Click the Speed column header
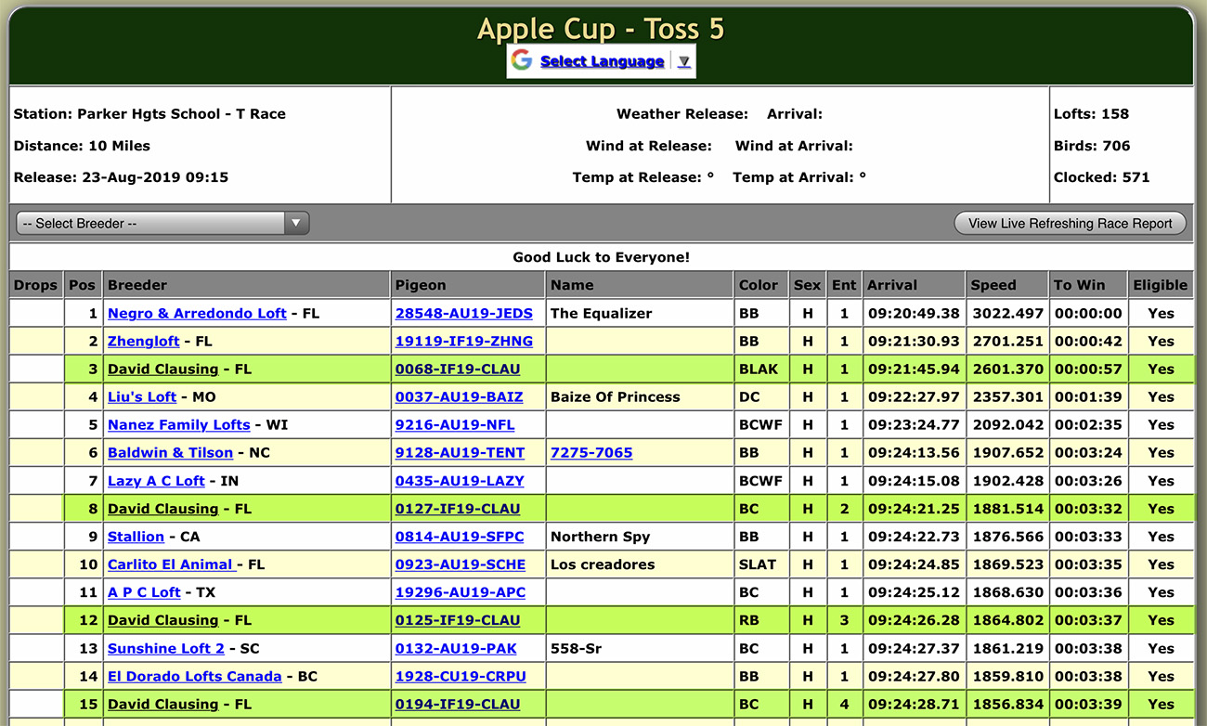 (x=993, y=285)
